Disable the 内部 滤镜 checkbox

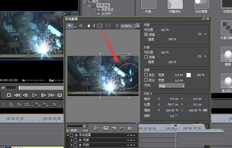[x=146, y=34]
